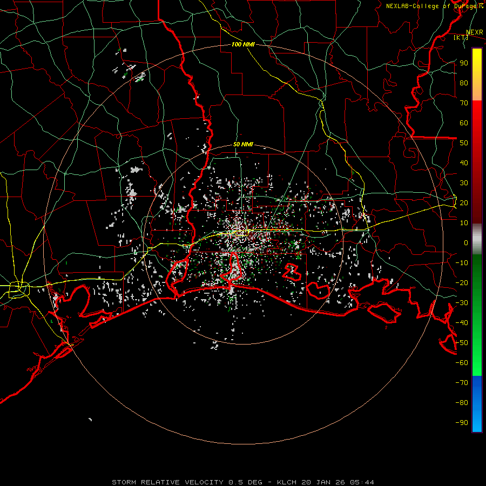The height and width of the screenshot is (486, 486).
Task: Click the STORM RELATIVE VELOCITY caption text
Action: point(167,482)
